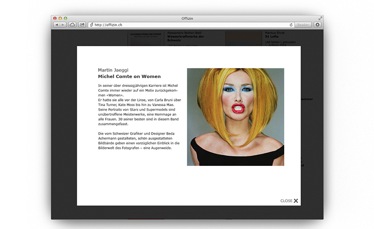Click the Alessandro Botteri Balli author name
This screenshot has width=374, height=229.
click(184, 33)
